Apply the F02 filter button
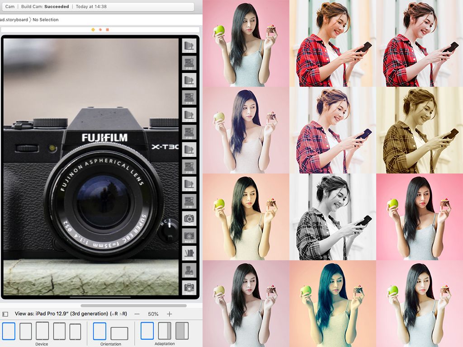The height and width of the screenshot is (347, 463). click(x=189, y=63)
